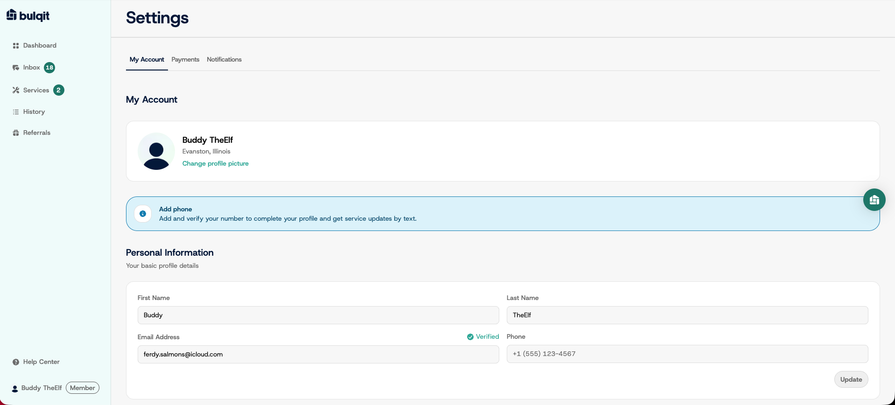Image resolution: width=895 pixels, height=405 pixels.
Task: Switch to the Notifications tab
Action: 224,59
